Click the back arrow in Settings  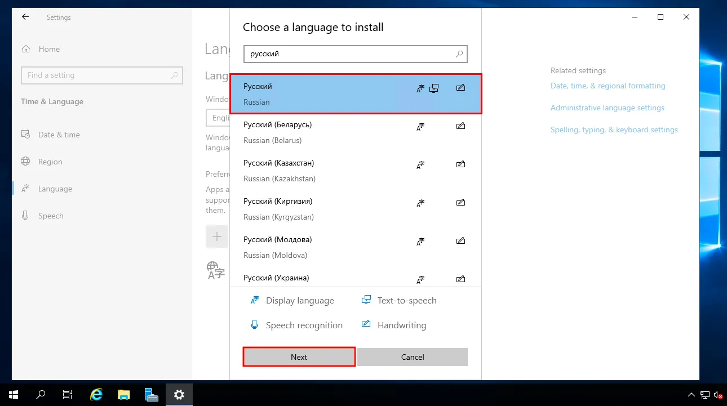coord(25,17)
